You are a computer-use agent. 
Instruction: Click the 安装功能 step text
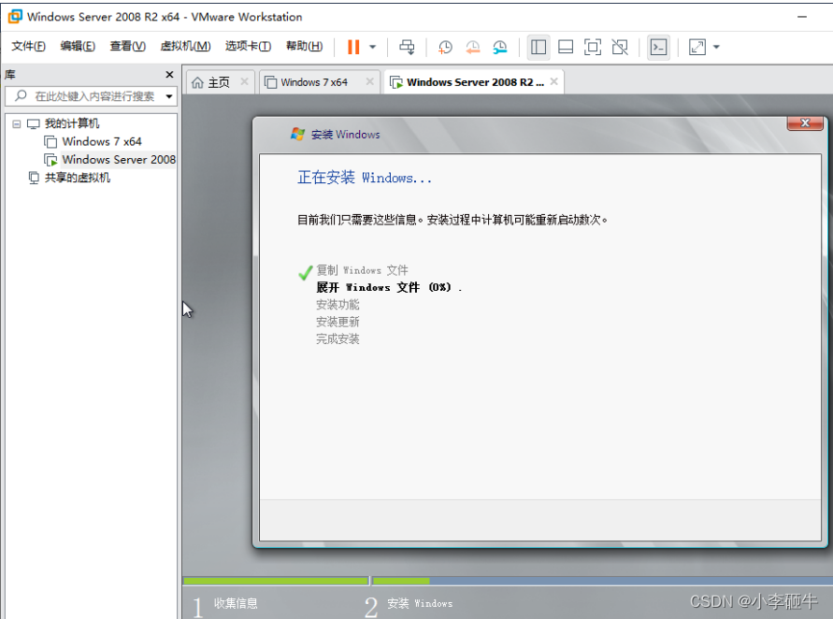[338, 305]
